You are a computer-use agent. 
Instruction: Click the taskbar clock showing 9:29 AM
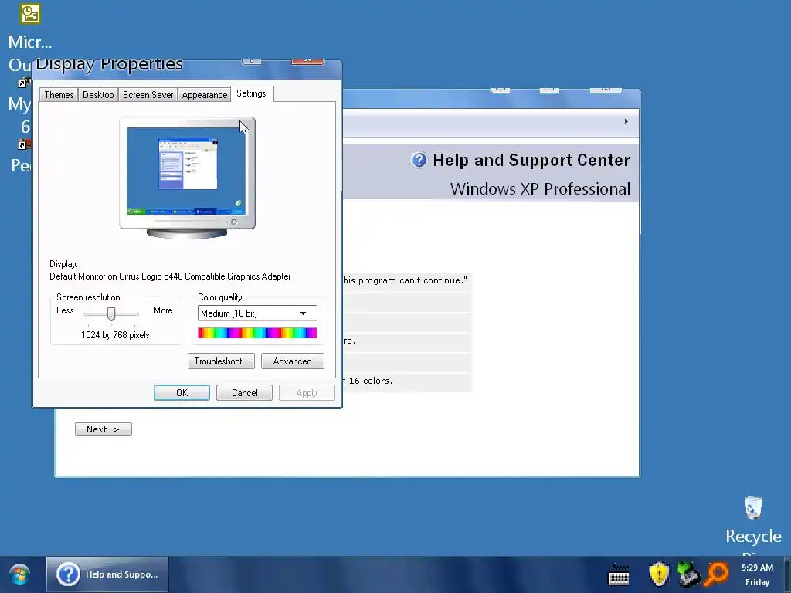757,568
